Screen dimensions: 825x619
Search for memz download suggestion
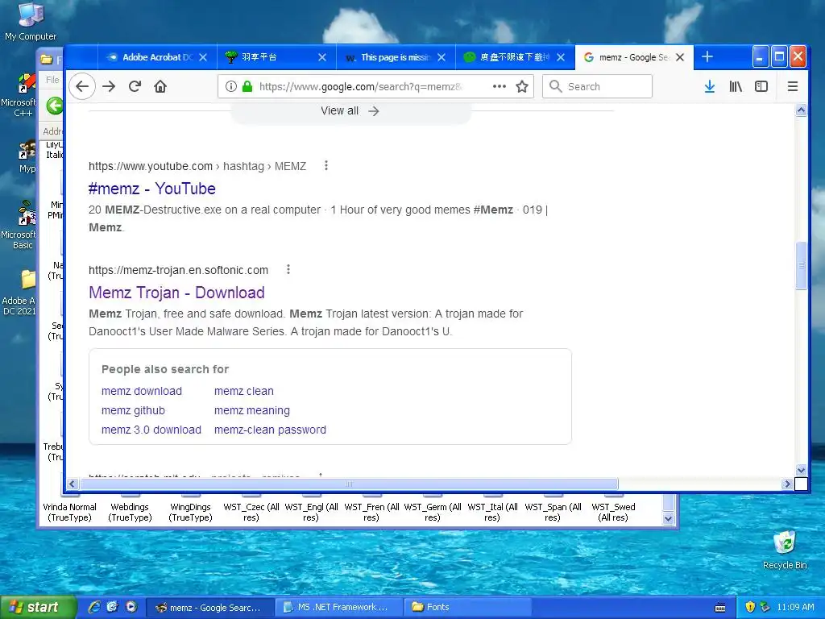pos(142,391)
